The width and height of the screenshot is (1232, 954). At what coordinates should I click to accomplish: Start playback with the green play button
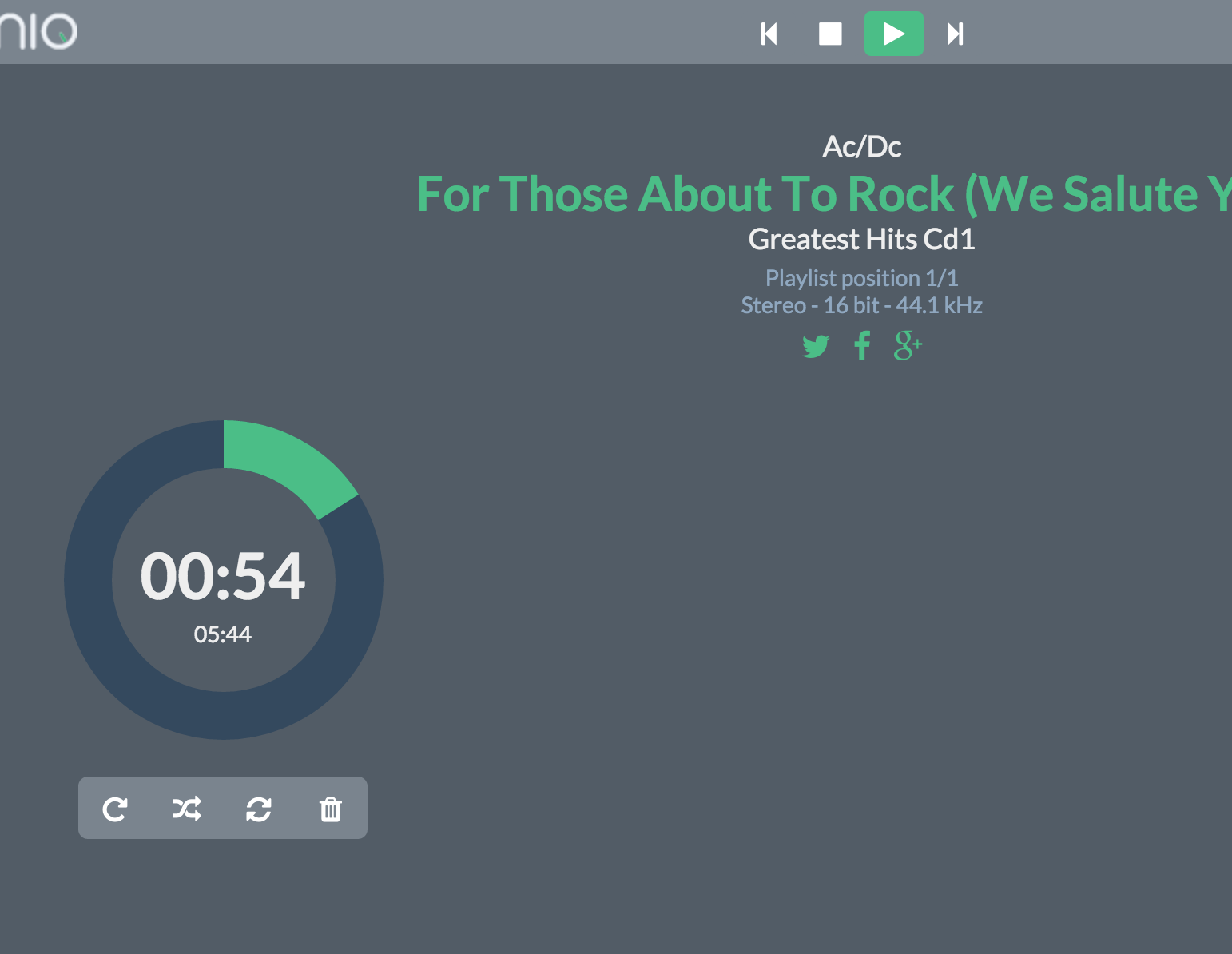tap(894, 34)
